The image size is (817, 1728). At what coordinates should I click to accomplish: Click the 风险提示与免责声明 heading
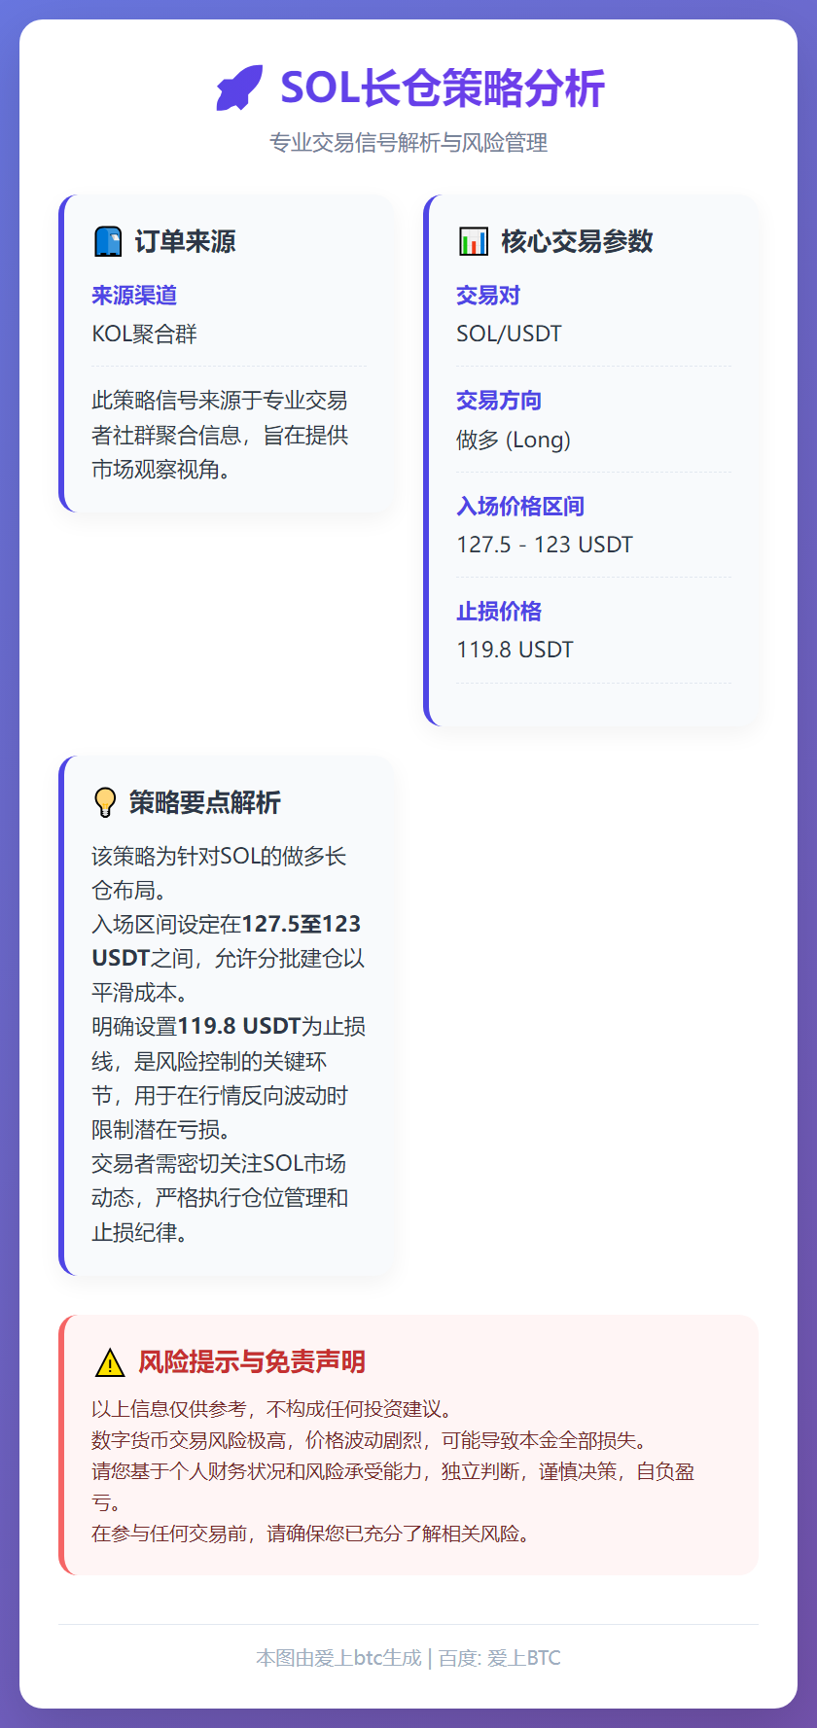point(252,1362)
